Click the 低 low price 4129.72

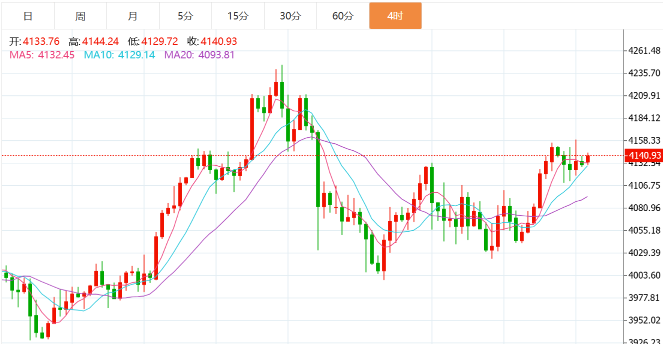(159, 41)
